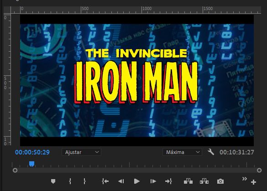Screen dimensions: 267x191
Task: Click the zoom scroll bar track
Action: pos(137,170)
